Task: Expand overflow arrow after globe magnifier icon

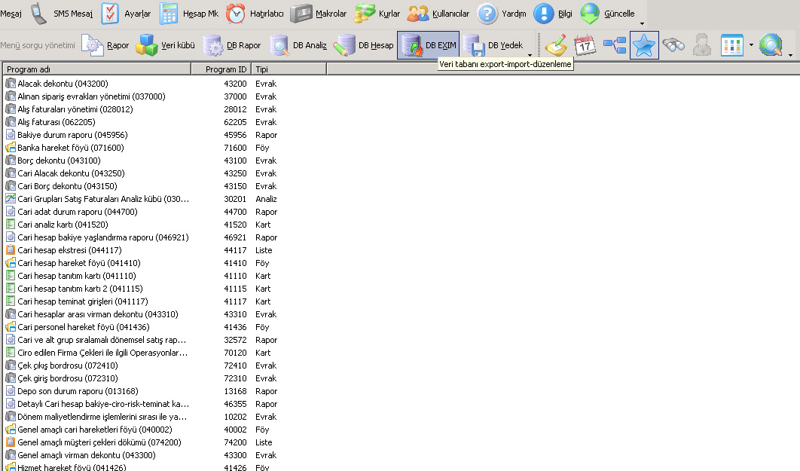Action: tap(790, 54)
